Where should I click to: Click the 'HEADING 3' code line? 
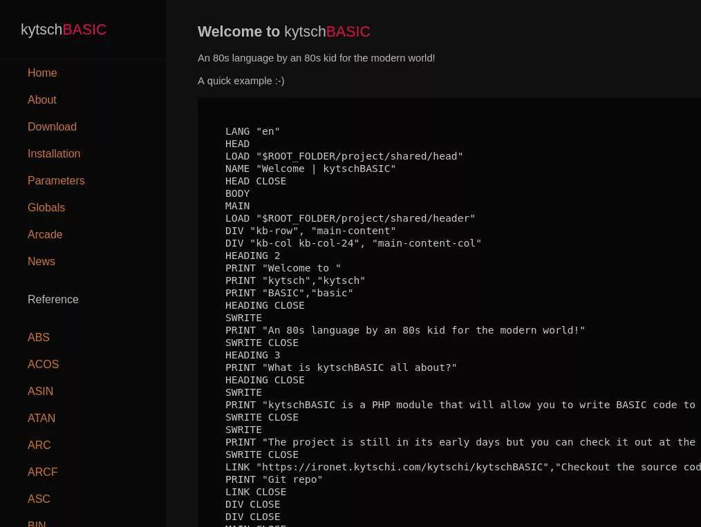pos(252,356)
